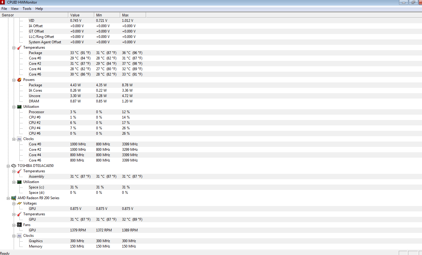Viewport: 422px width, 255px height.
Task: Click the 1389 RPM maximum fan speed
Action: (130, 230)
